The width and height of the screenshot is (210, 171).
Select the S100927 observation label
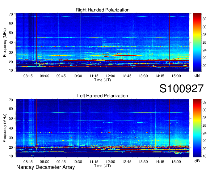(182, 89)
